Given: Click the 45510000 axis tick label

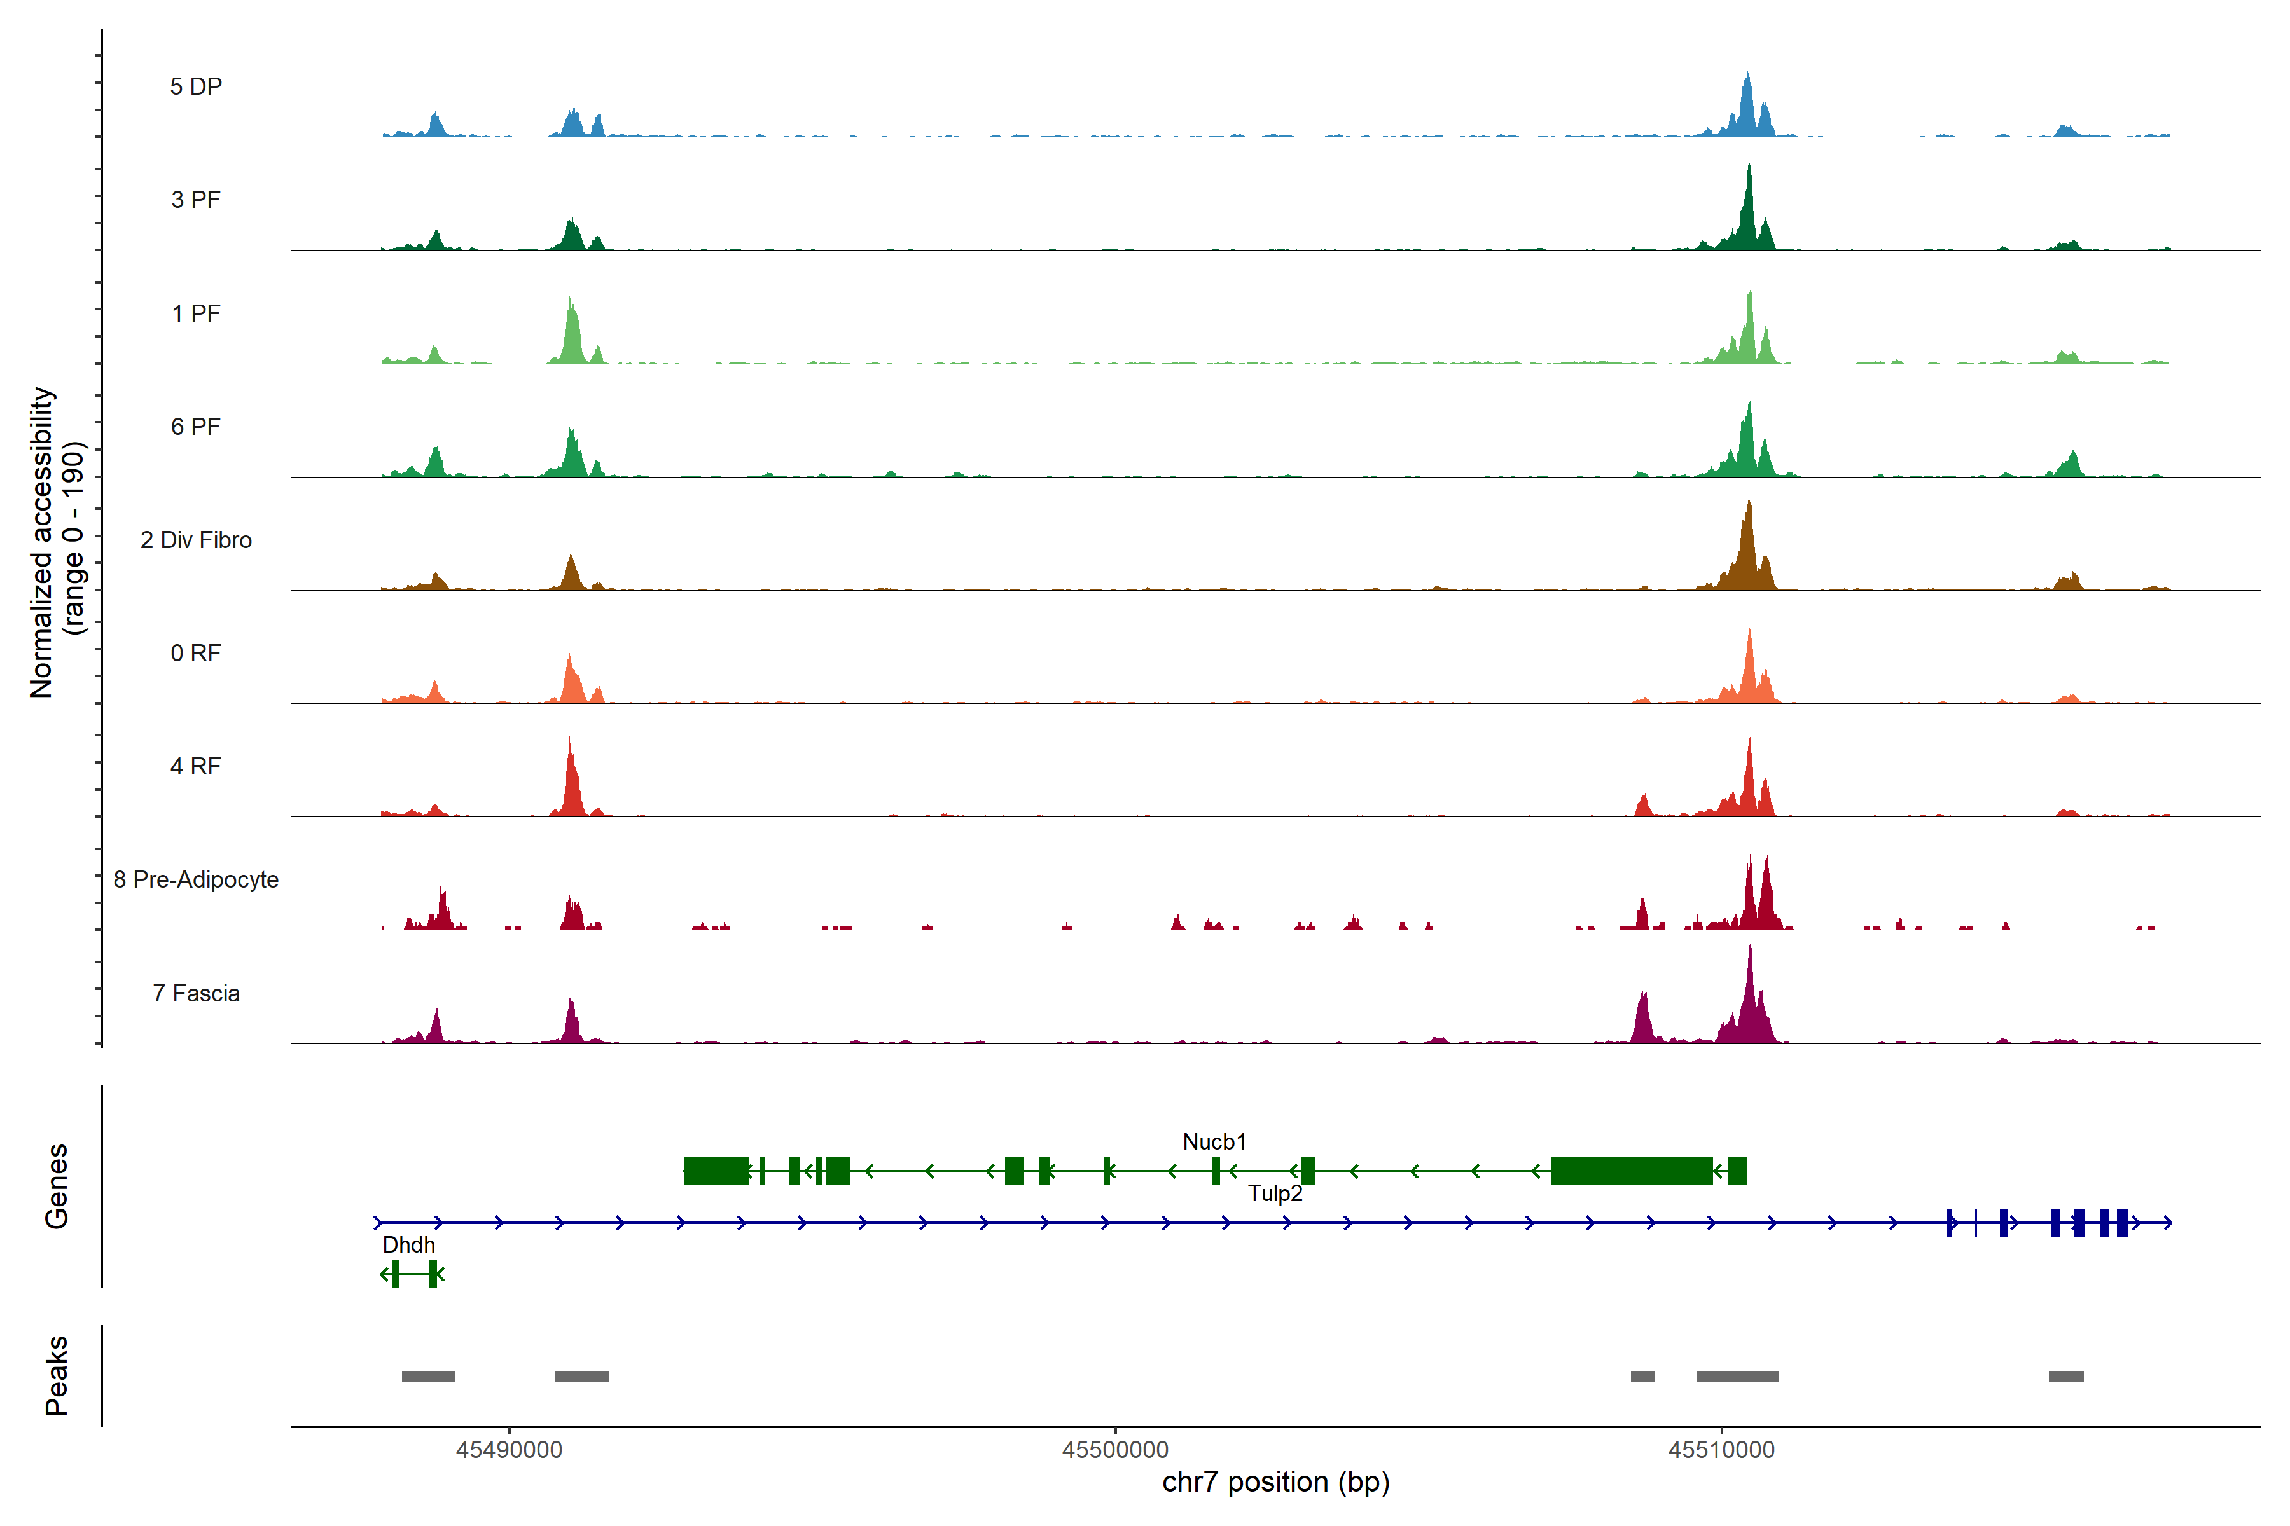Looking at the screenshot, I should click(x=1721, y=1450).
